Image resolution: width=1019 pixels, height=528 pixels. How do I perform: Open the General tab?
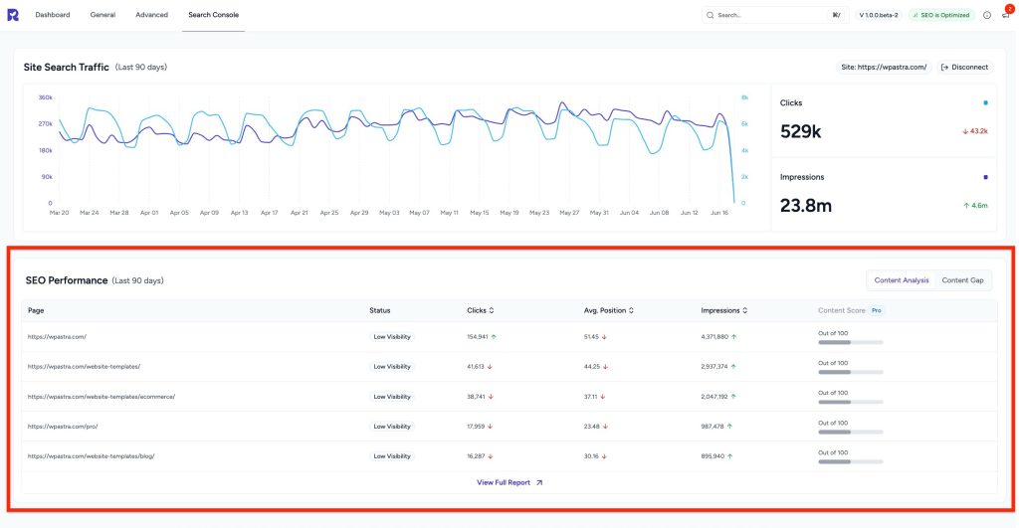point(102,15)
